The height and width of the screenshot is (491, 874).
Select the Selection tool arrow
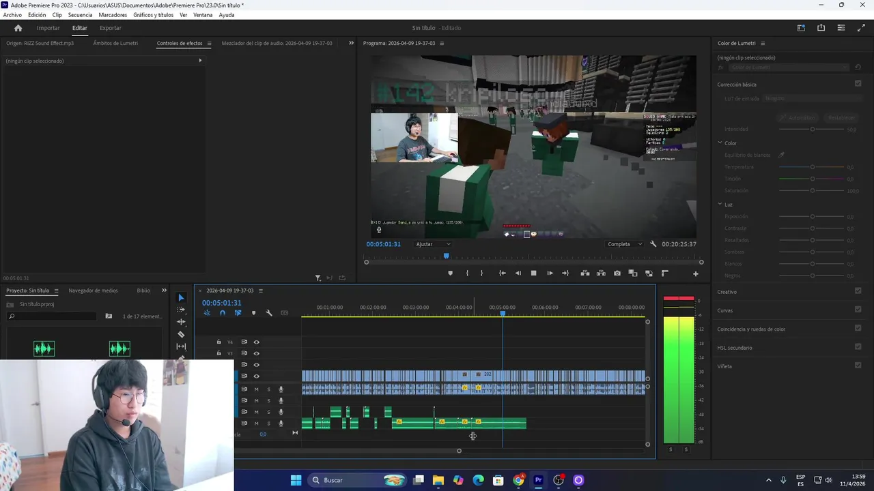[x=181, y=298]
